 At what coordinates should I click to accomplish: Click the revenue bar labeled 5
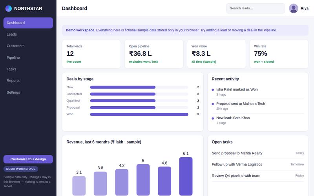143,180
